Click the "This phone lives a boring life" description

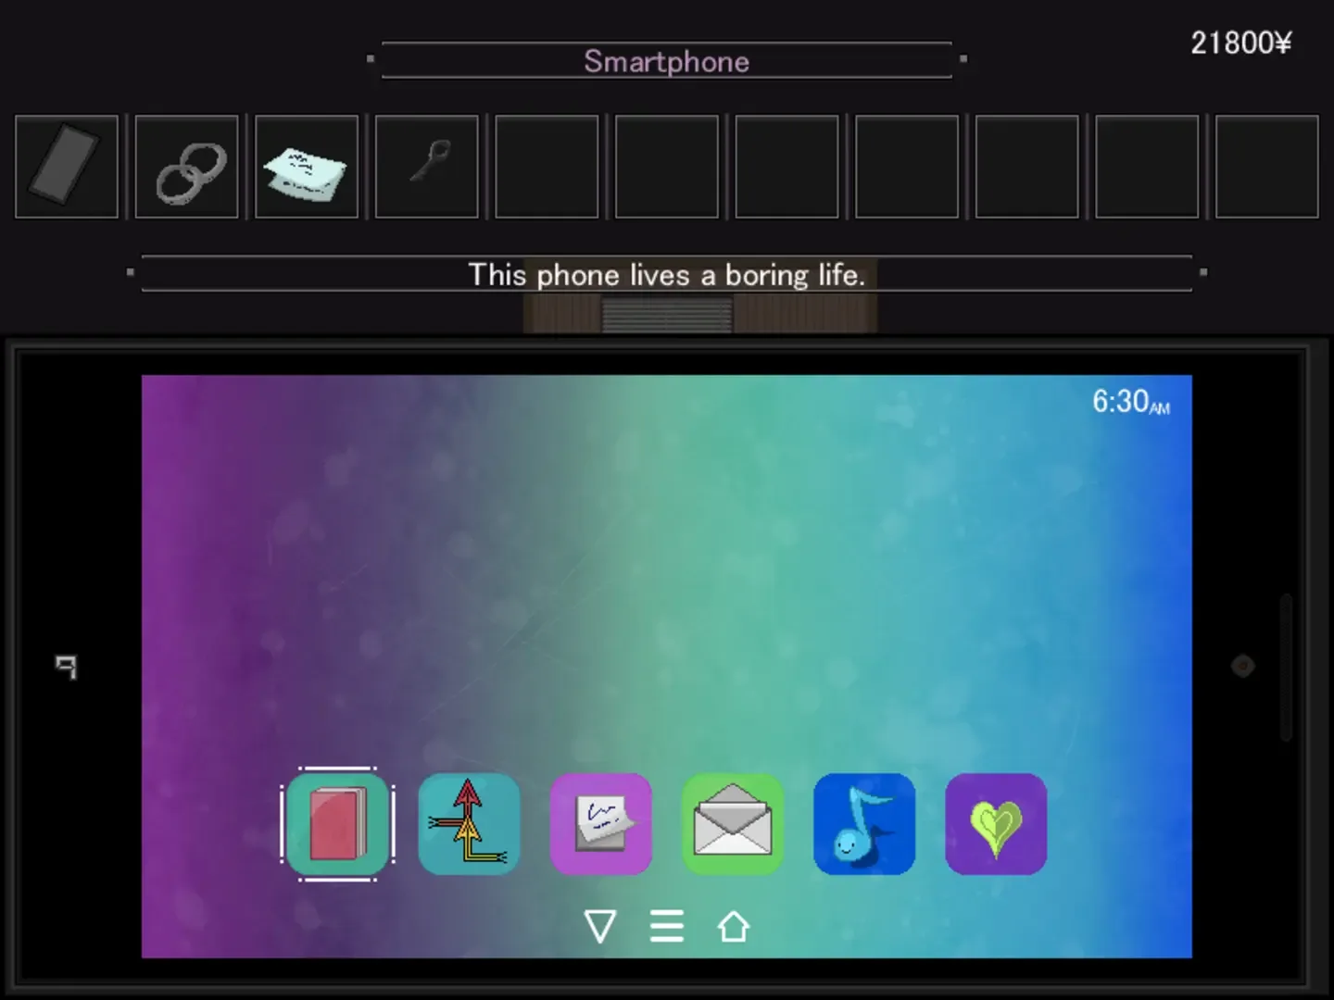click(666, 274)
